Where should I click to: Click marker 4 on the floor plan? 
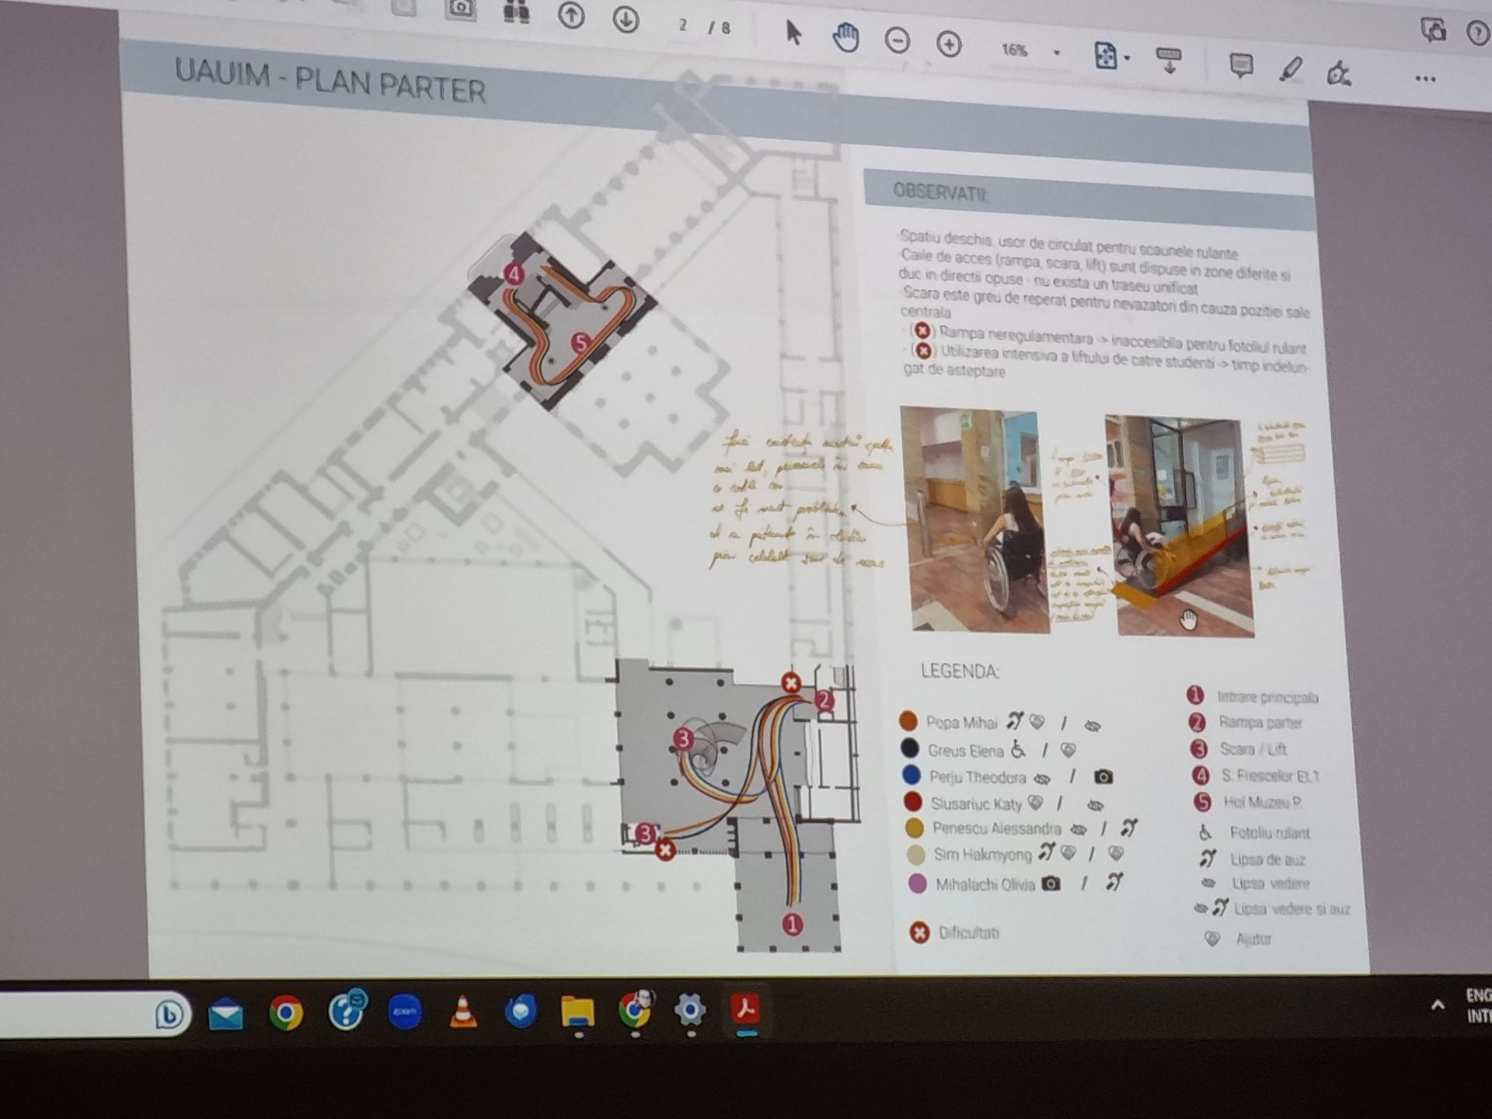(514, 274)
